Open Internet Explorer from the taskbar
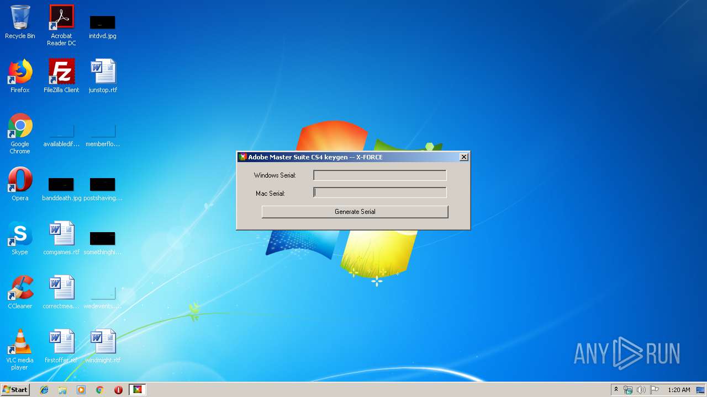Screen dimensions: 707x397 [44, 390]
